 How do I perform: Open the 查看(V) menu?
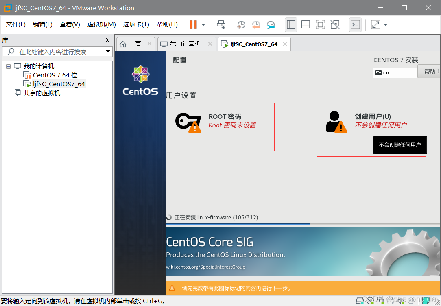point(70,24)
